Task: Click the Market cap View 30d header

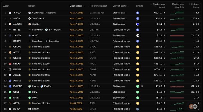Action: 178,6
